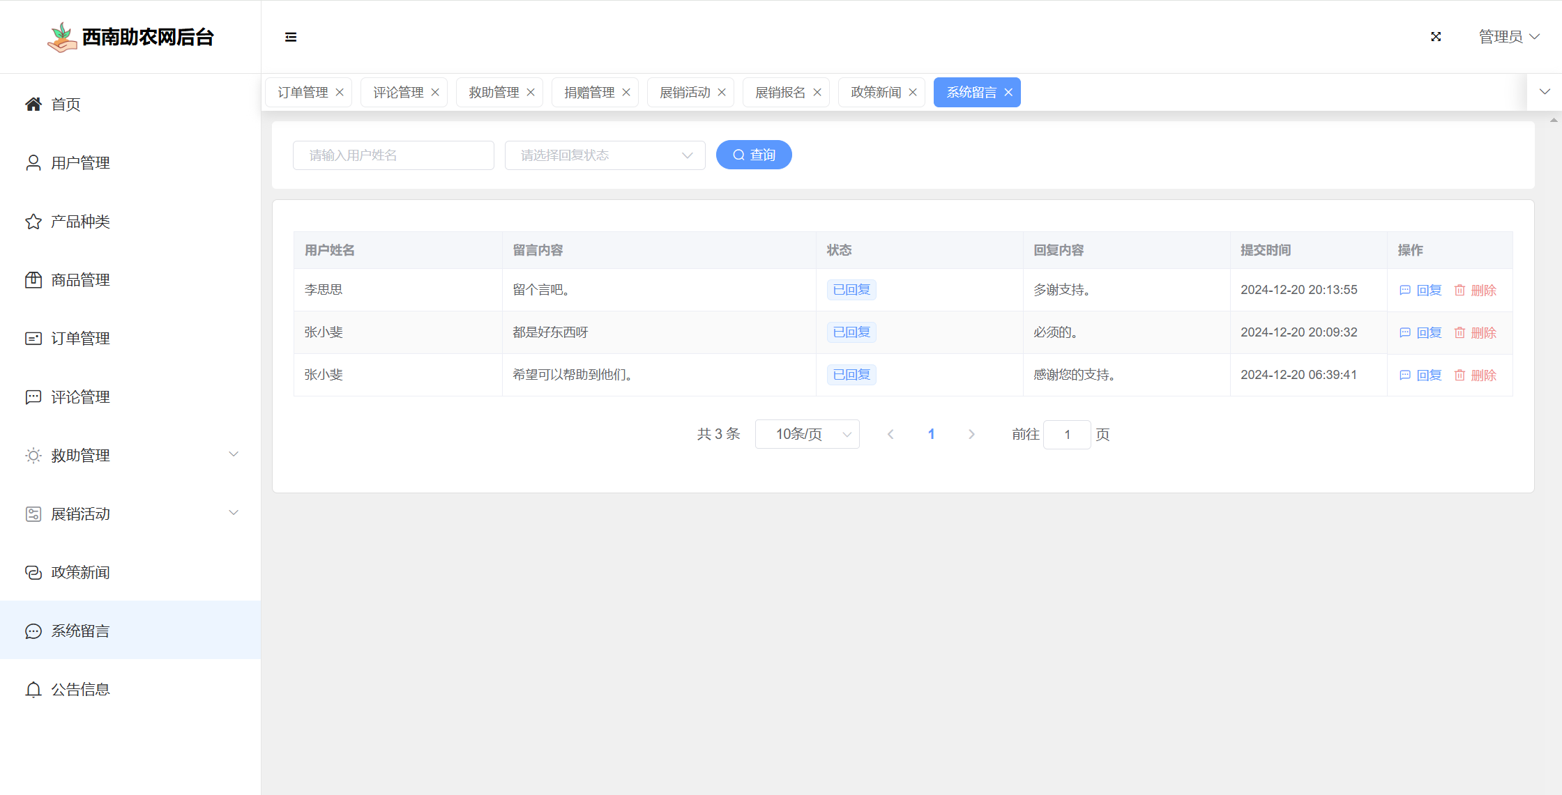Click the fullscreen toggle icon
1562x795 pixels.
(1436, 37)
